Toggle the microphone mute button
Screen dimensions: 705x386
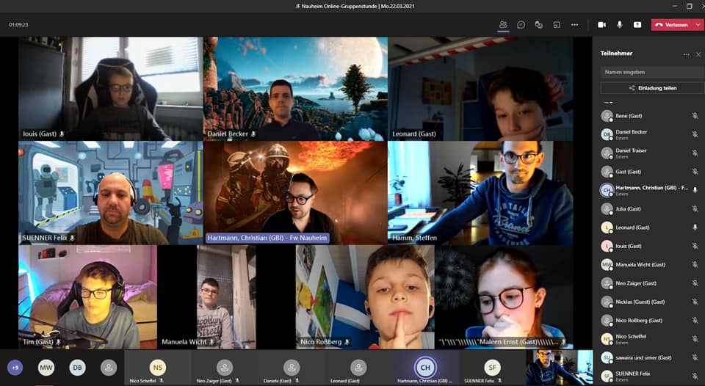click(x=620, y=24)
